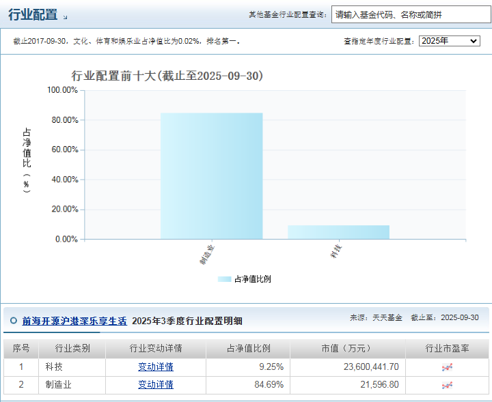Click the 科技 industry name cell

pos(54,367)
